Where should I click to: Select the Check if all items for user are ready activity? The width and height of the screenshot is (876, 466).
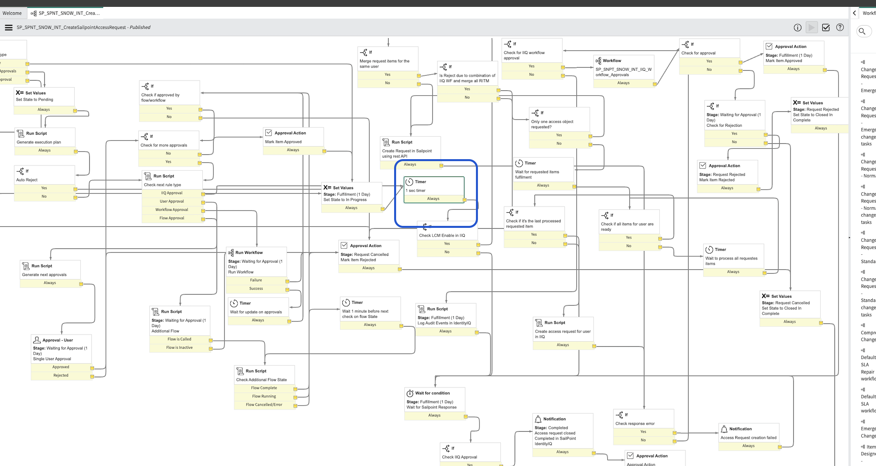point(629,230)
